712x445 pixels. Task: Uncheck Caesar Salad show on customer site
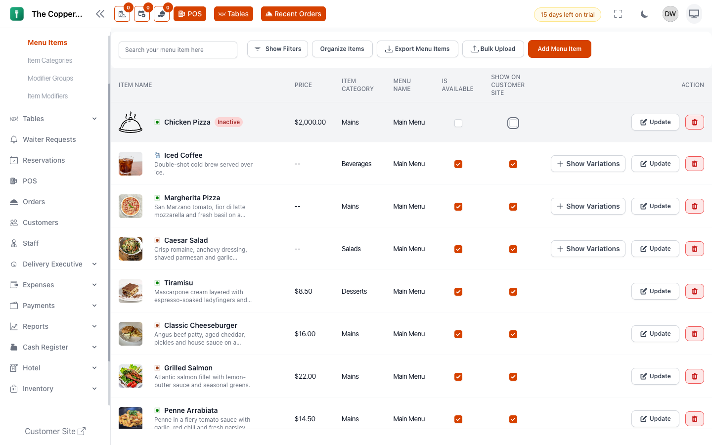[x=513, y=249]
